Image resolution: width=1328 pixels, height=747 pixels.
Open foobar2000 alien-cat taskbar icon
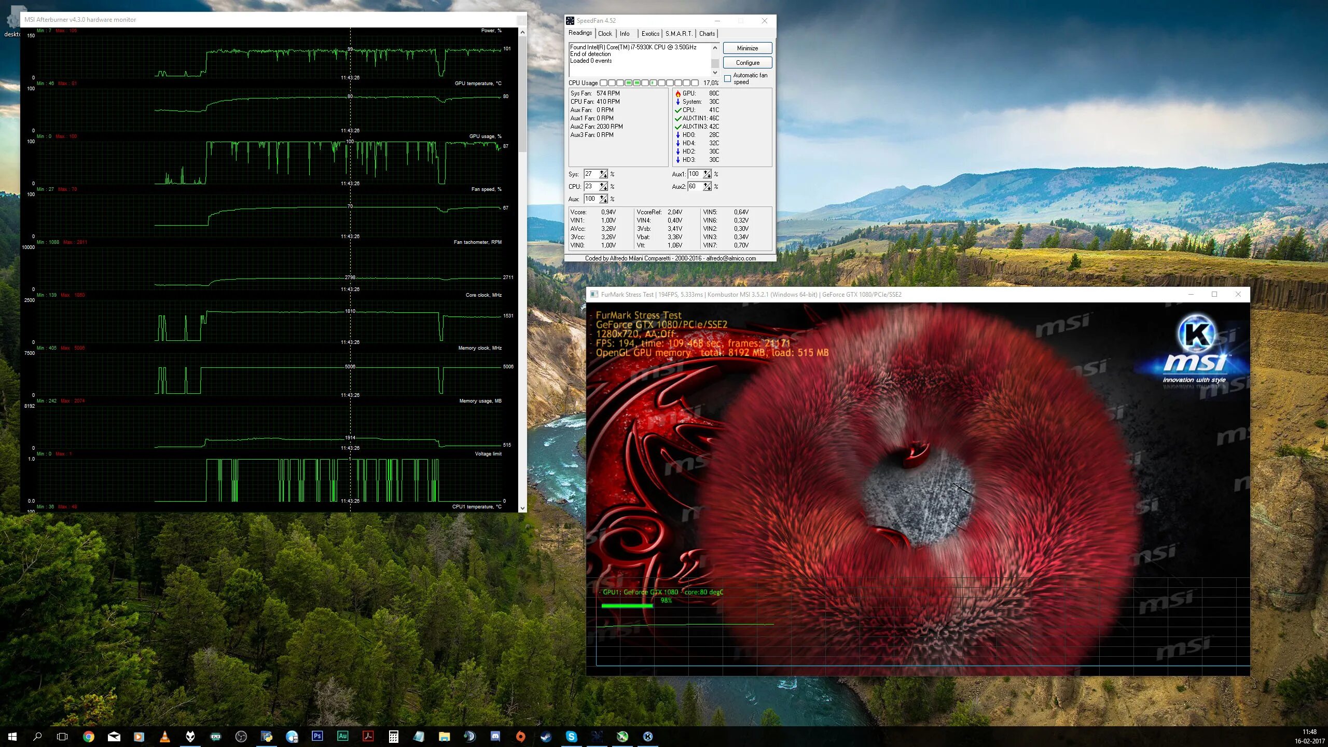tap(190, 736)
